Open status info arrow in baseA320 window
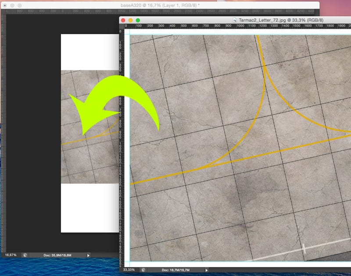This screenshot has width=351, height=276. (88, 255)
